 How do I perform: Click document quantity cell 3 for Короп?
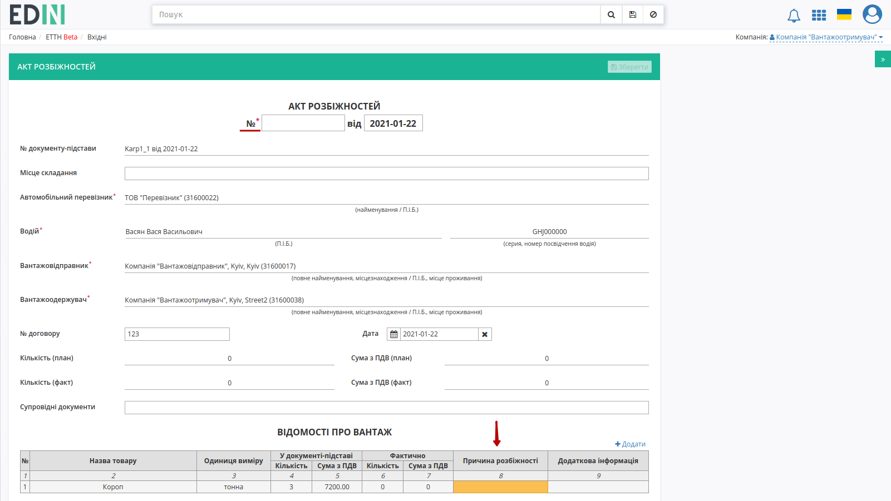click(291, 487)
